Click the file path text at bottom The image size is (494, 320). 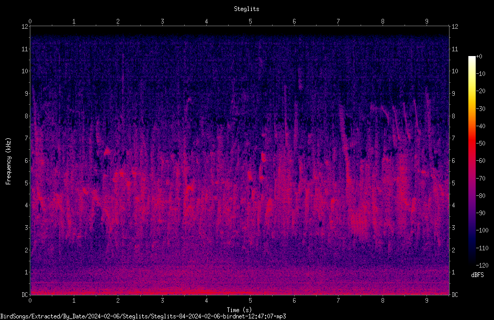[x=143, y=316]
